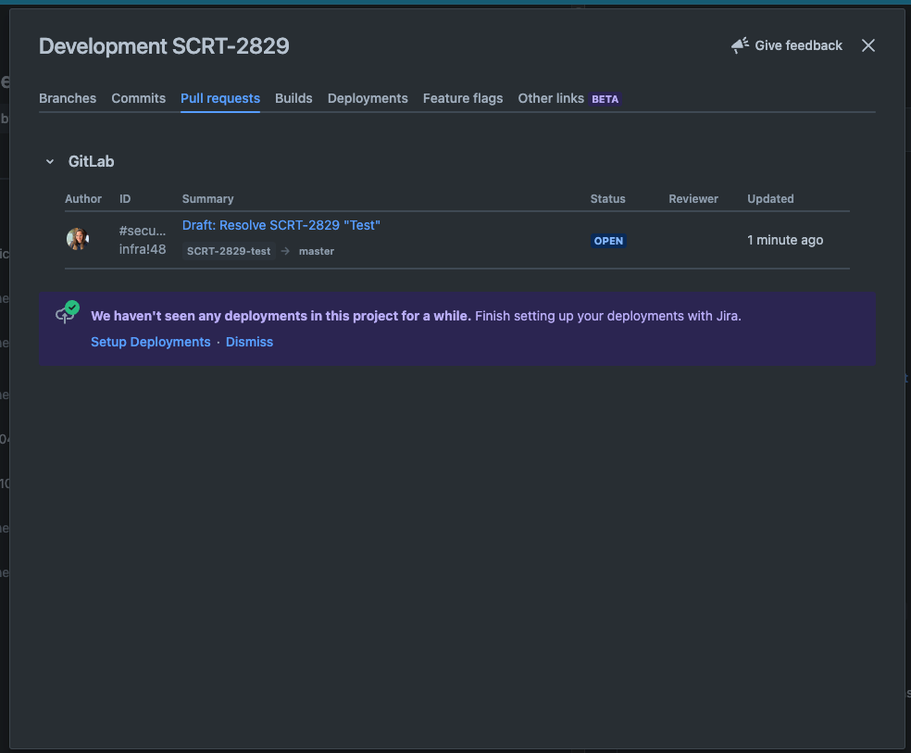Open the Builds tab
This screenshot has height=753, width=911.
pos(293,98)
